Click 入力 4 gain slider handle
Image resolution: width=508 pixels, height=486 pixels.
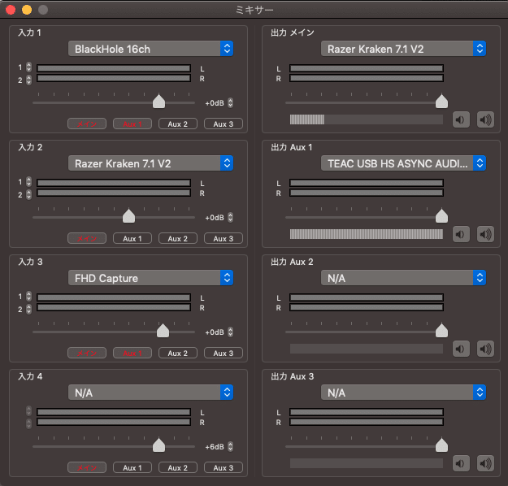coord(158,445)
